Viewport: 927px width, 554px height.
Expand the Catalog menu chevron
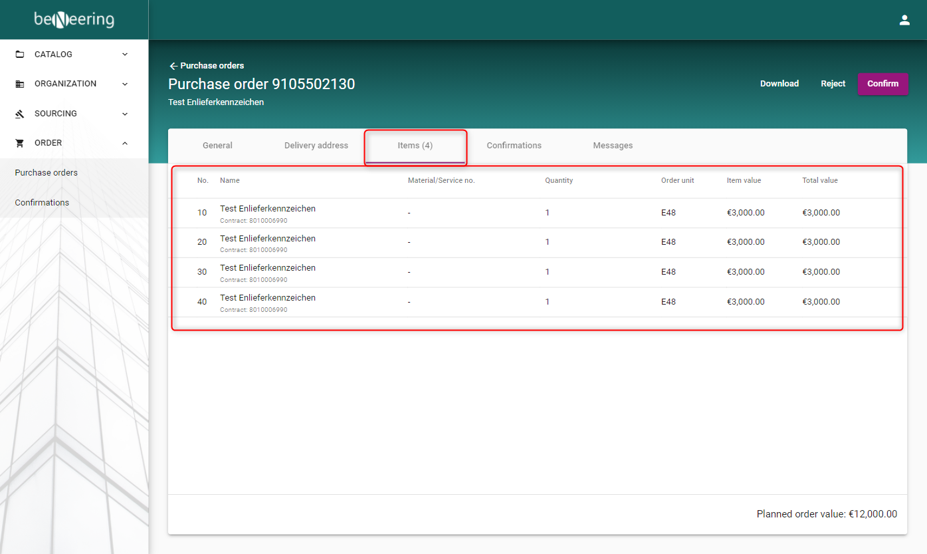(125, 55)
